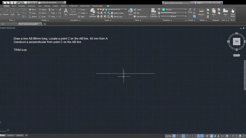This screenshot has width=246, height=138.
Task: Click the Leader annotation tool
Action: pos(82,13)
